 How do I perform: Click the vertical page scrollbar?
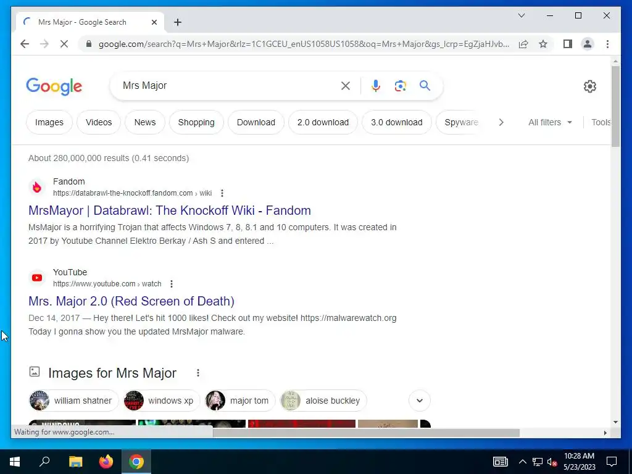(615, 106)
